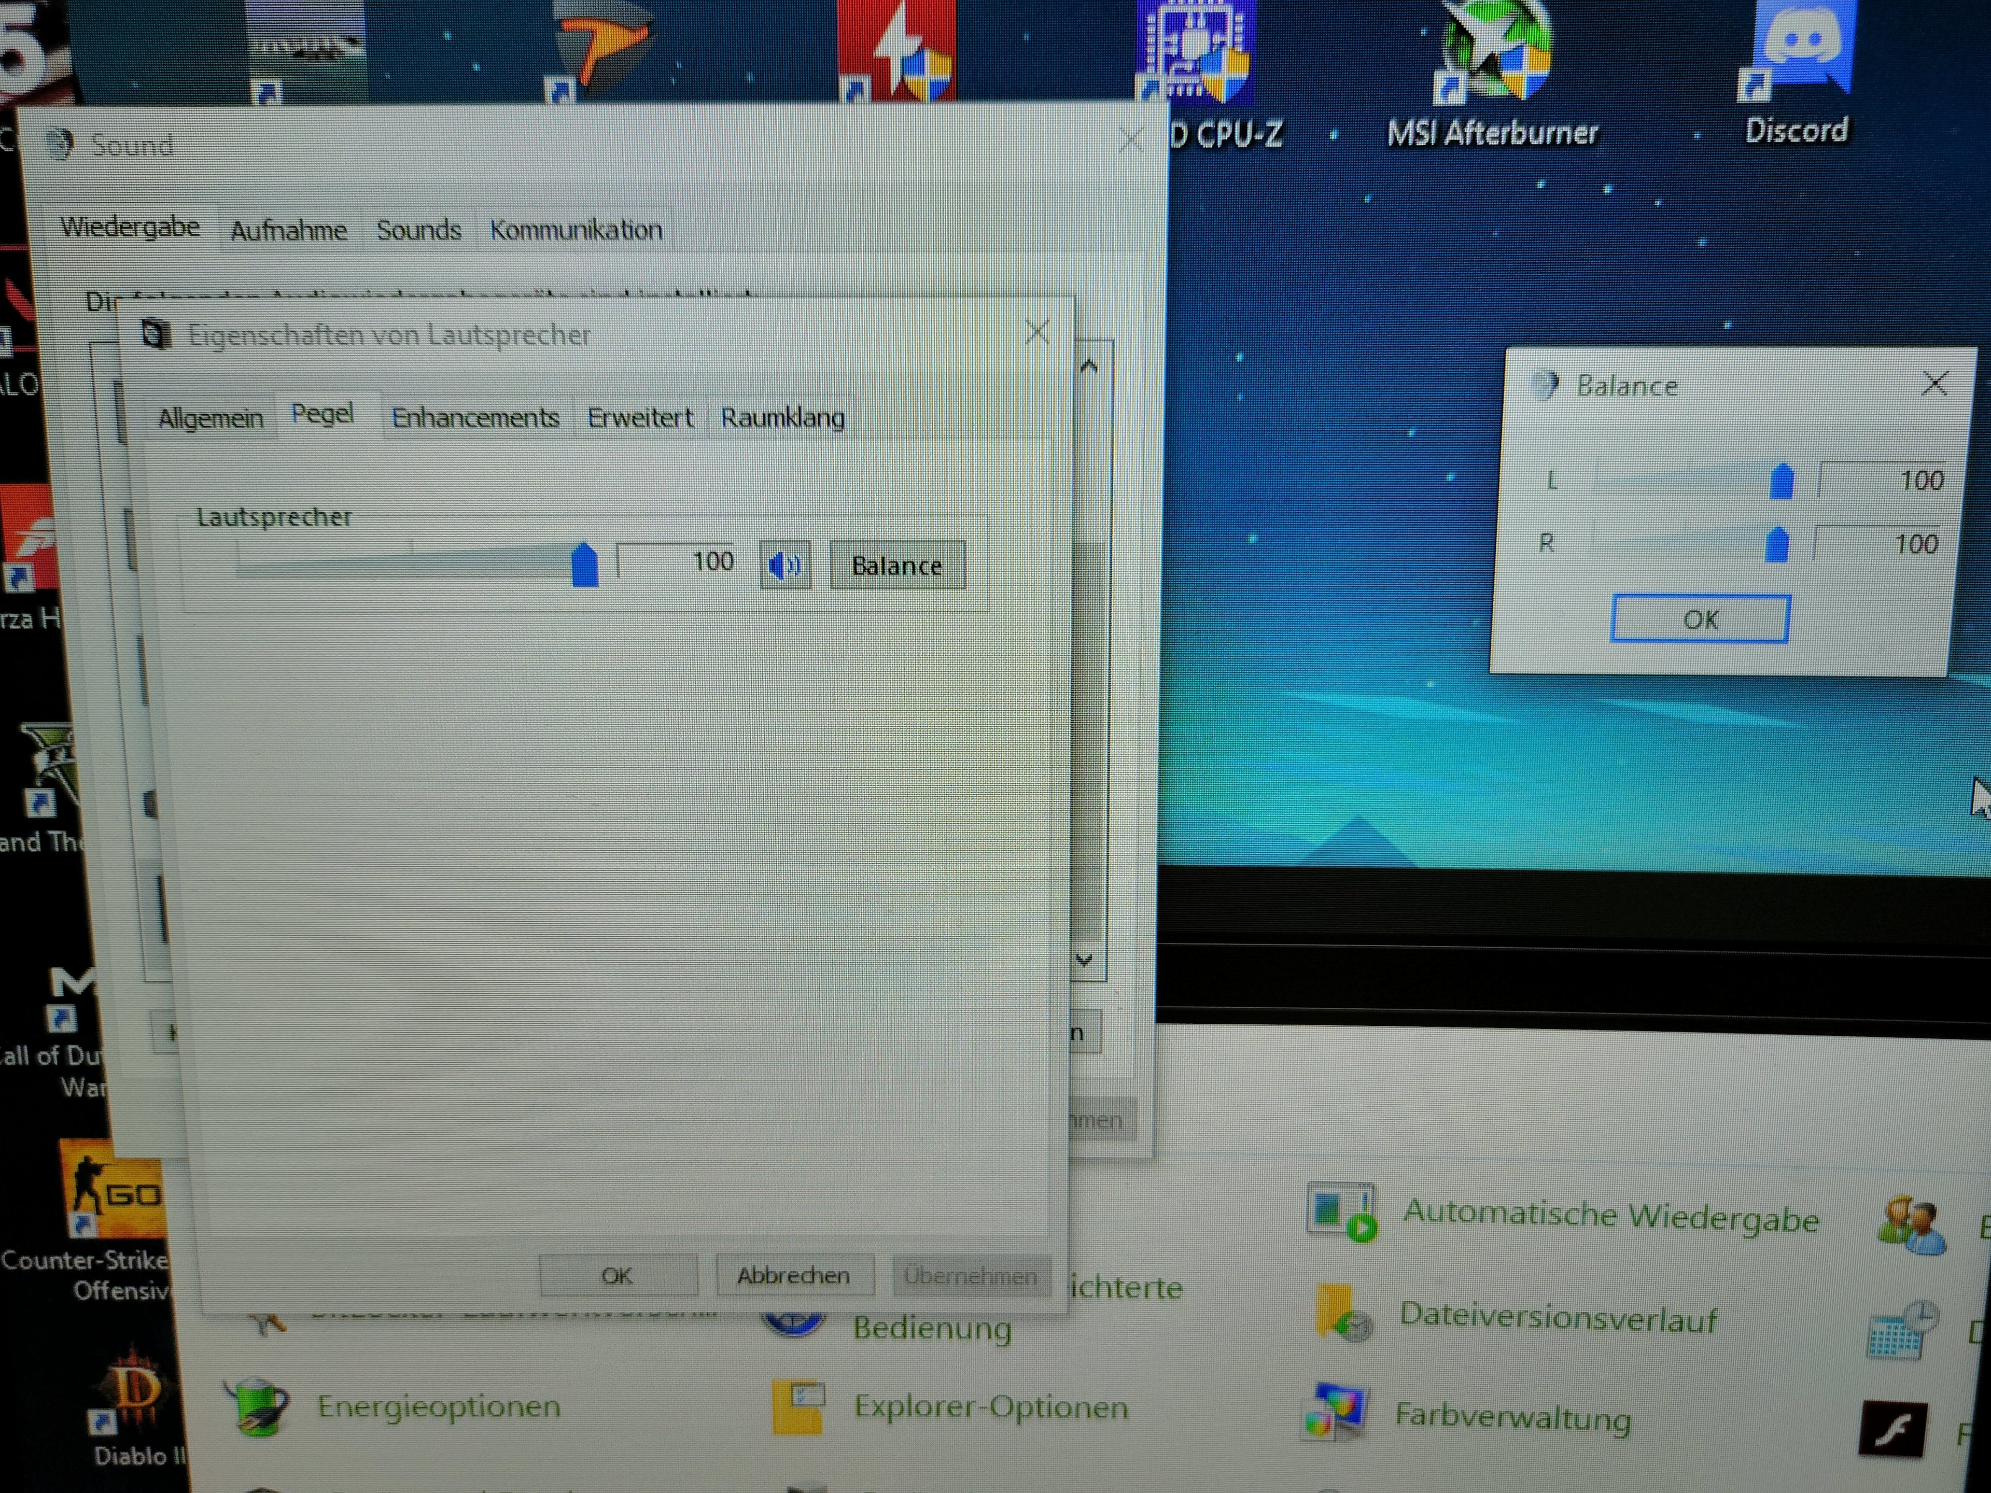The width and height of the screenshot is (1991, 1493).
Task: Open Explorer-Optionen control panel item
Action: click(990, 1406)
